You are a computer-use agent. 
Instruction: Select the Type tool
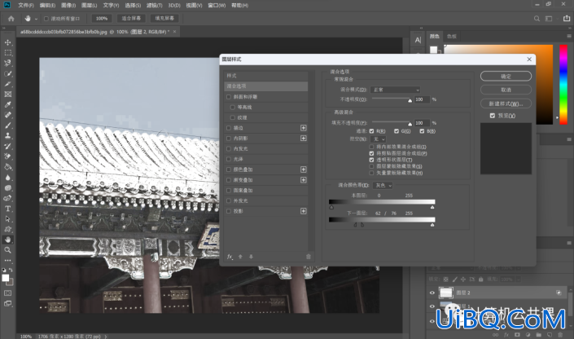pyautogui.click(x=7, y=209)
